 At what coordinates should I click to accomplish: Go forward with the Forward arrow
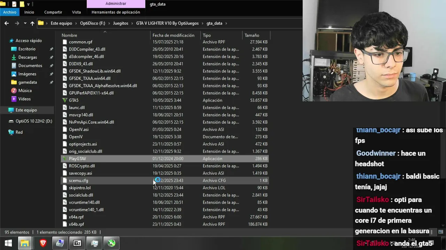point(17,23)
